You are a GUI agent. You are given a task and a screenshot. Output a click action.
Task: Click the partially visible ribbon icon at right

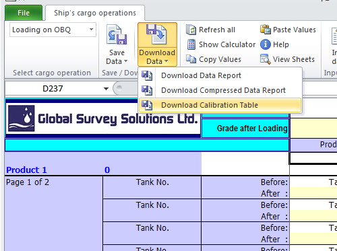[334, 36]
